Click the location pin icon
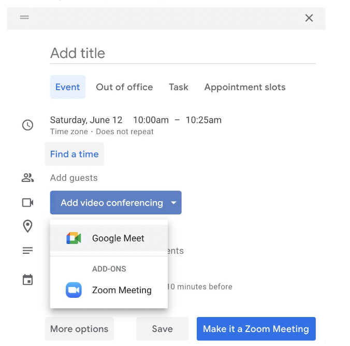 (x=27, y=226)
